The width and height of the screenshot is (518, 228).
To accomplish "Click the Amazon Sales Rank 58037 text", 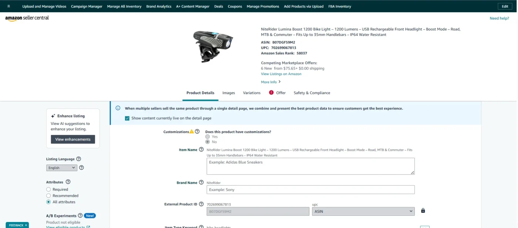I will click(284, 53).
